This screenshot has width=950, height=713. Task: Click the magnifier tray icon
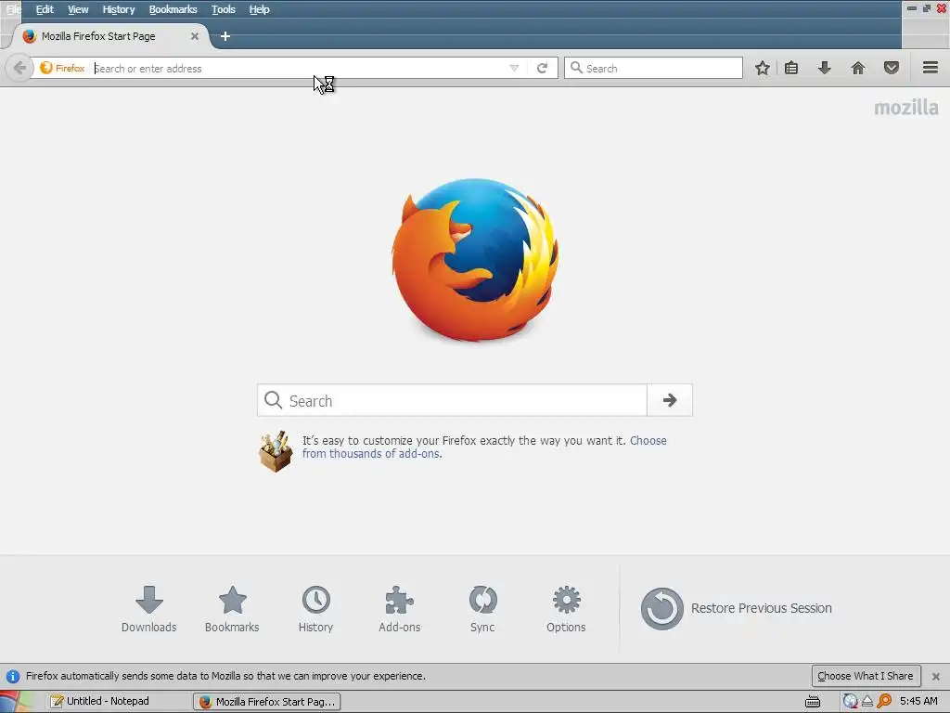[884, 701]
